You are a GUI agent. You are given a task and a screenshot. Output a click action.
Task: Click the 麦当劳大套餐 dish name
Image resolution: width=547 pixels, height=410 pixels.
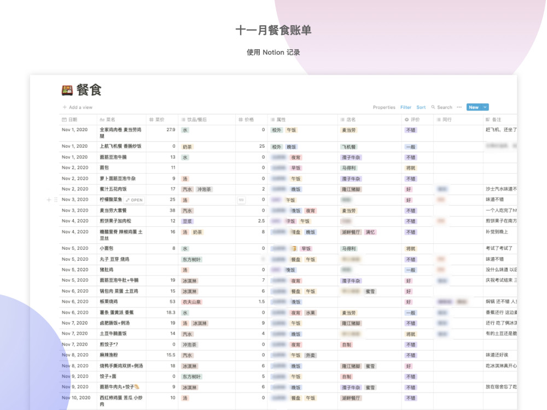pos(113,210)
